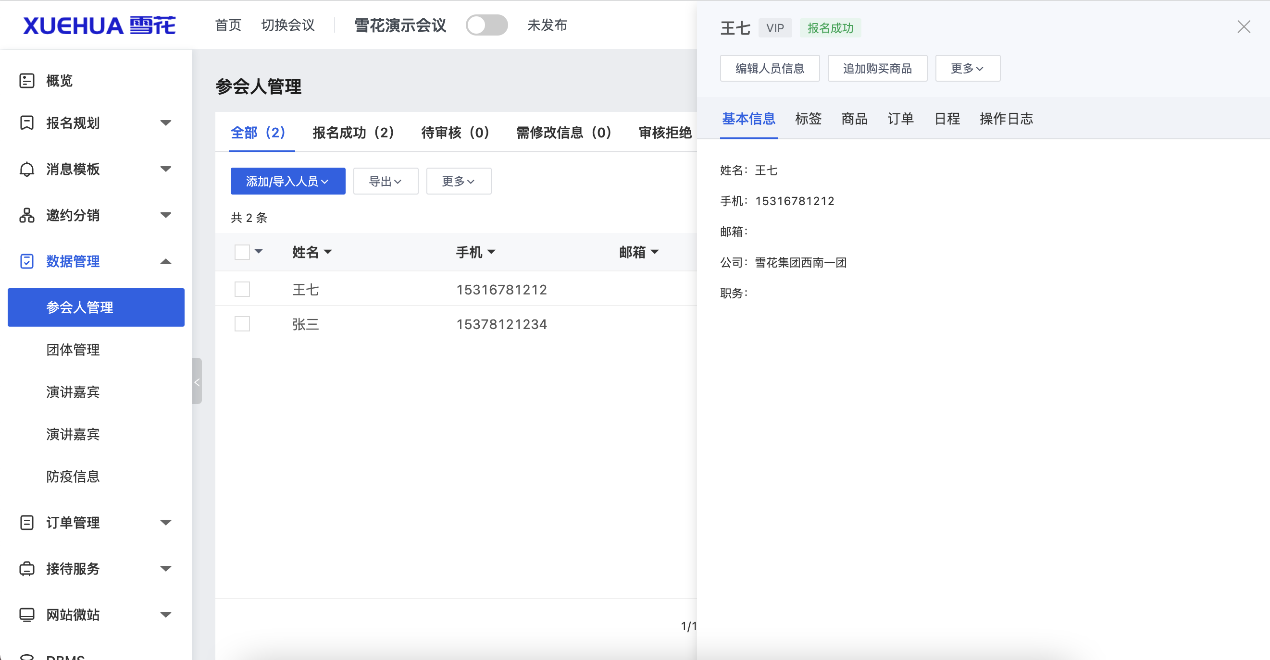Expand the 邀约分销 menu
1270x660 pixels.
pyautogui.click(x=166, y=215)
